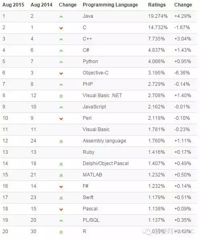The height and width of the screenshot is (240, 205).
Task: Select the JavaScript language name
Action: tap(94, 107)
